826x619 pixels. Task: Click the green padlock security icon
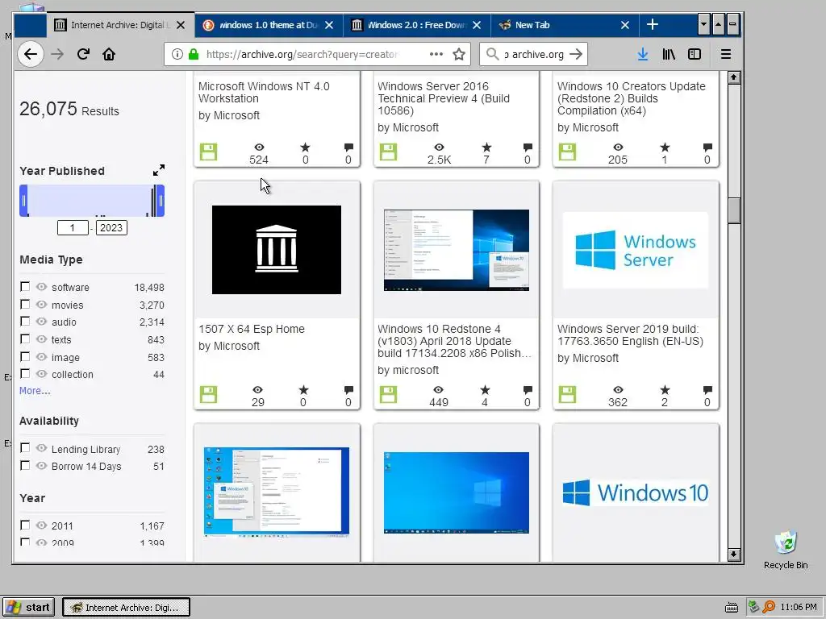click(194, 54)
